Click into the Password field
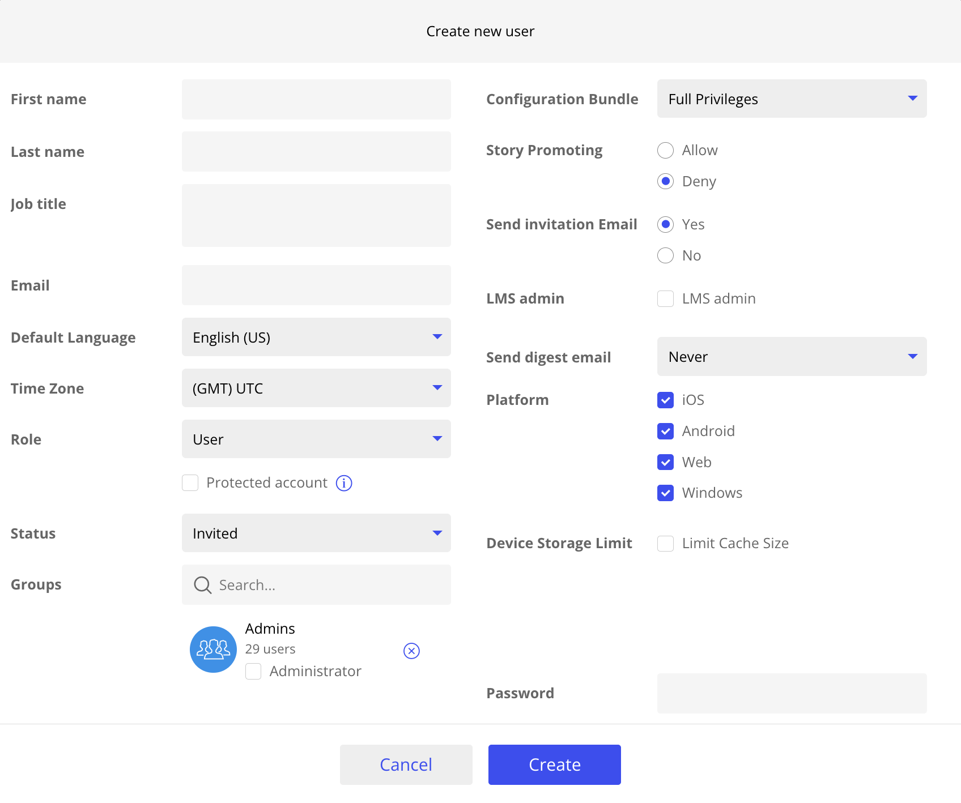The image size is (961, 803). [792, 693]
